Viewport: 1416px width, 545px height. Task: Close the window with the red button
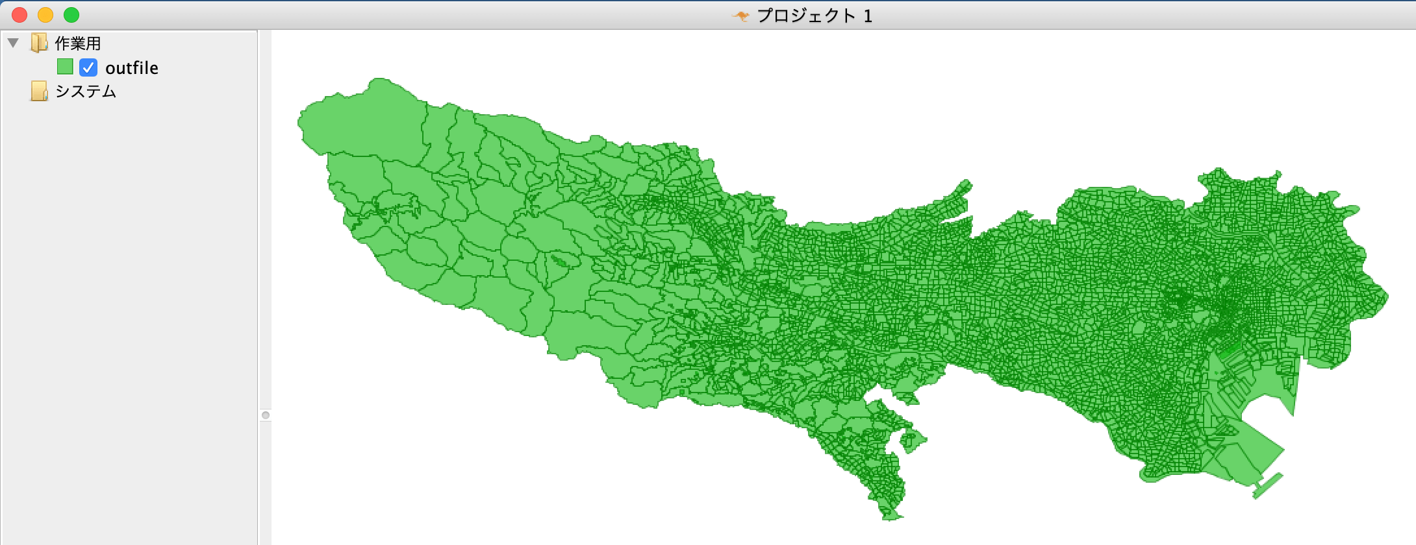(19, 15)
